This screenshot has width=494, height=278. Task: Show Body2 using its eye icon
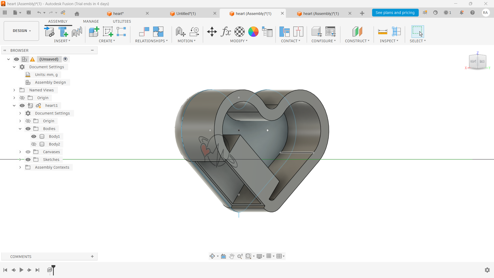point(34,144)
